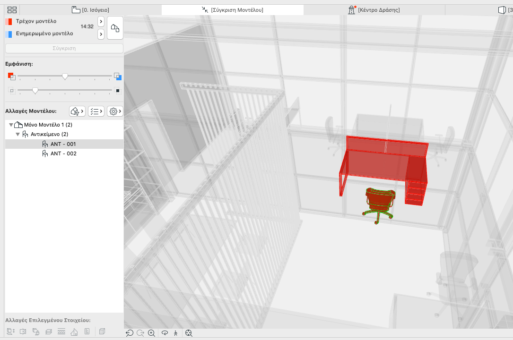This screenshot has height=340, width=513.
Task: Click the element edit change icon
Action: (23, 332)
